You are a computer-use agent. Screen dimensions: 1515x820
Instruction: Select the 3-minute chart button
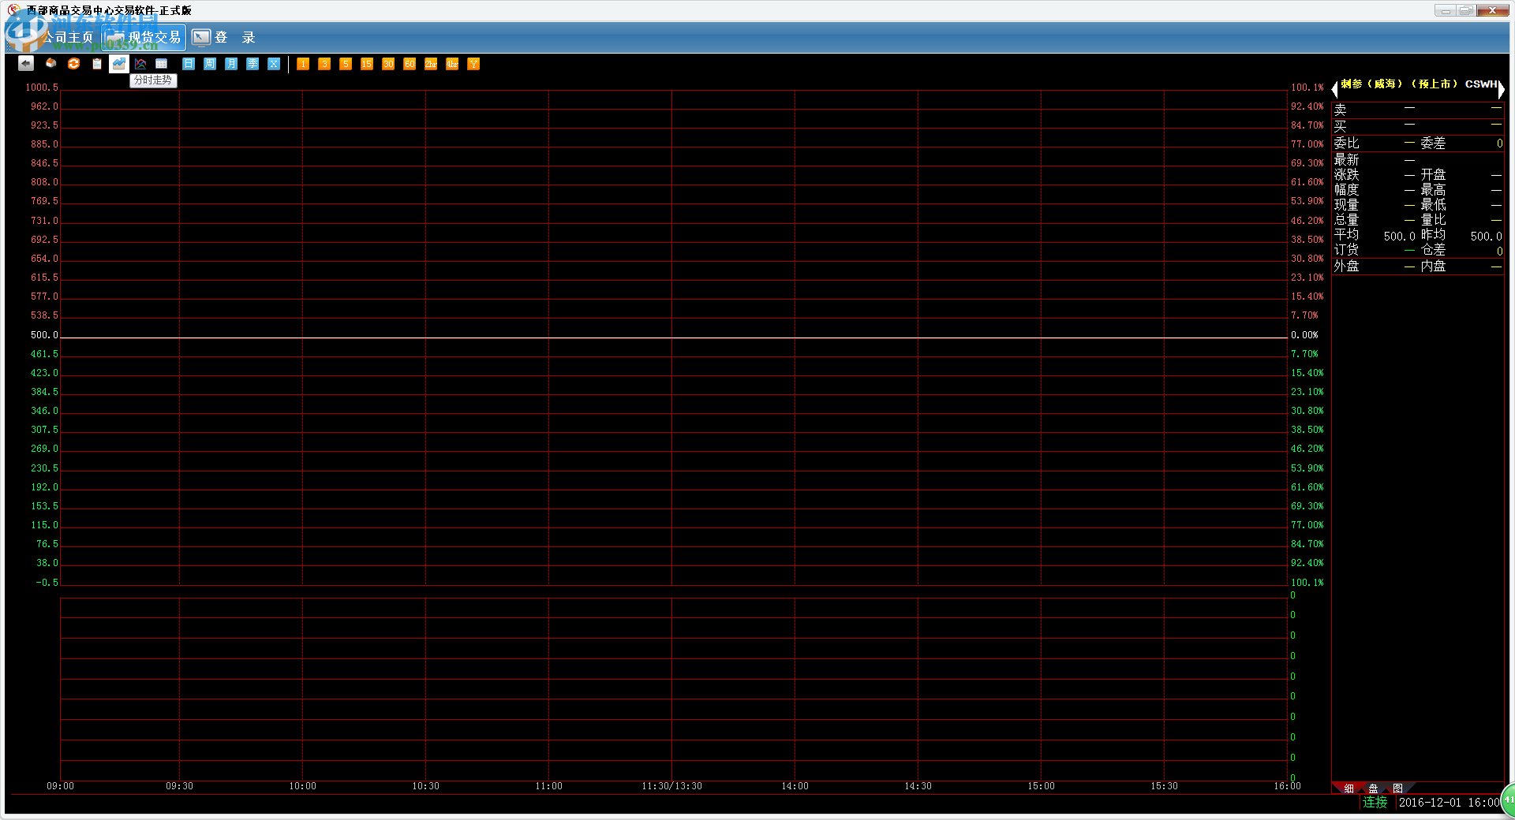tap(324, 64)
